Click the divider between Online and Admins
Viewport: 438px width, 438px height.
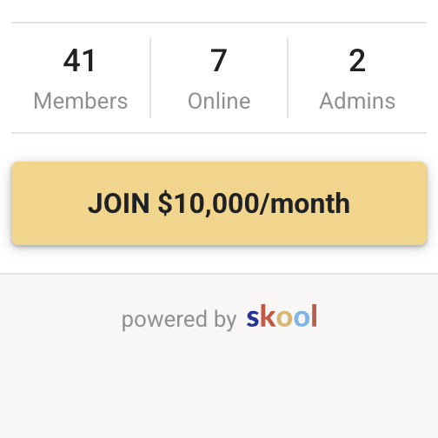[288, 77]
